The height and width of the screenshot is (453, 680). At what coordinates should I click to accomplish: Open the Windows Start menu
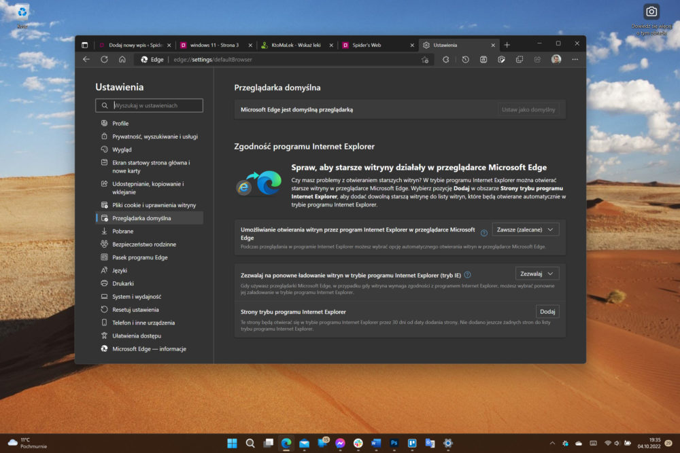point(232,443)
